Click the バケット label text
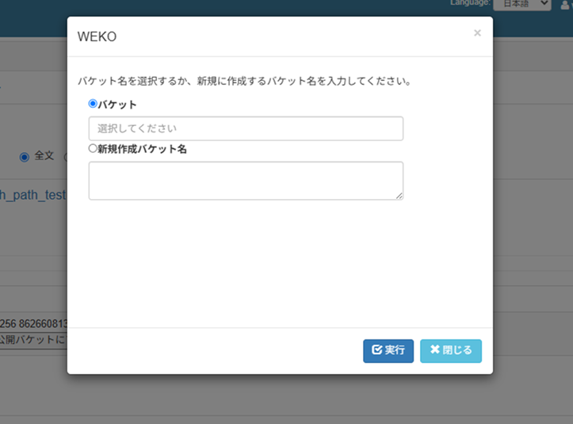Viewport: 573px width, 424px height. click(117, 104)
